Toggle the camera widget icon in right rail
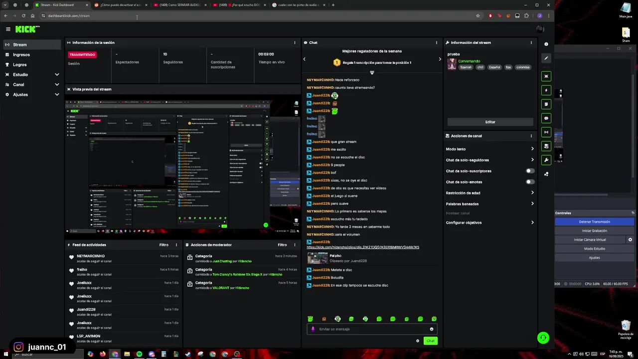This screenshot has width=638, height=359. click(x=546, y=146)
